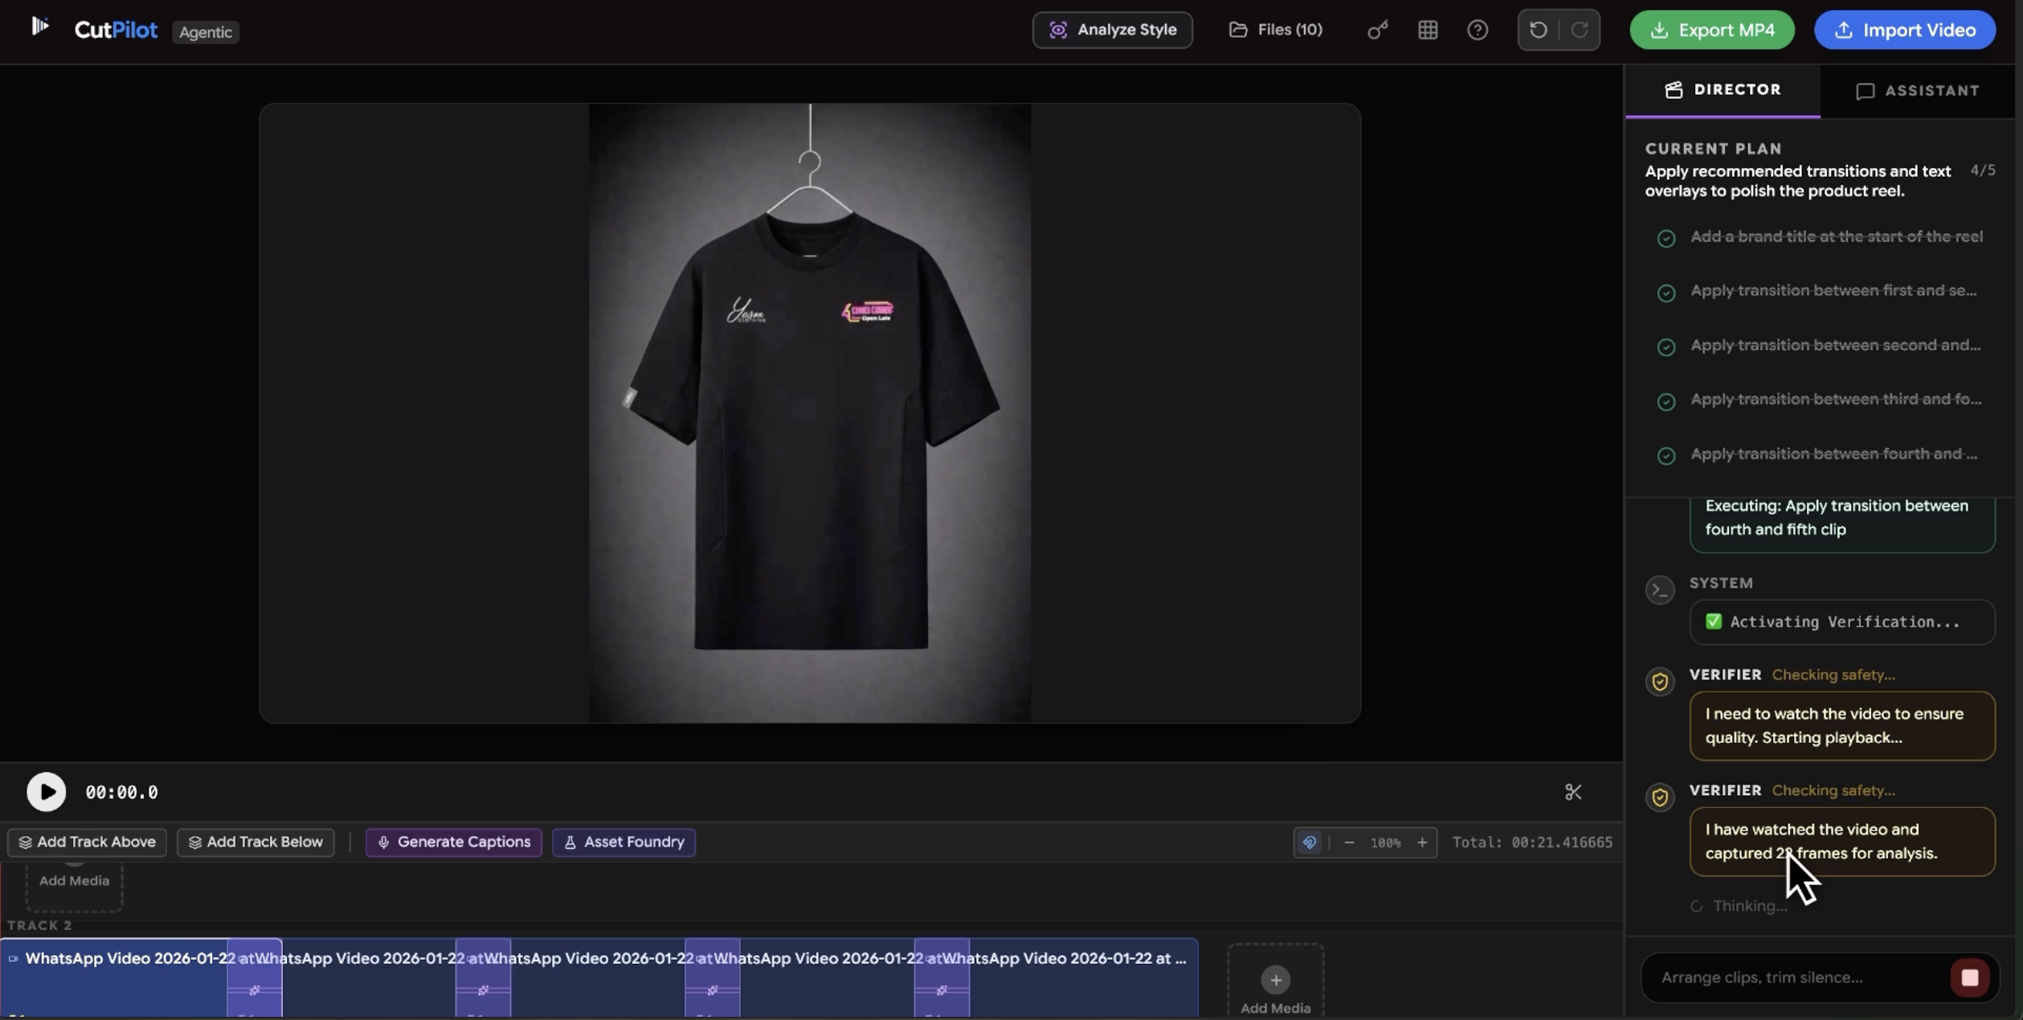Click the Analyze Style button
2023x1020 pixels.
[x=1112, y=31]
